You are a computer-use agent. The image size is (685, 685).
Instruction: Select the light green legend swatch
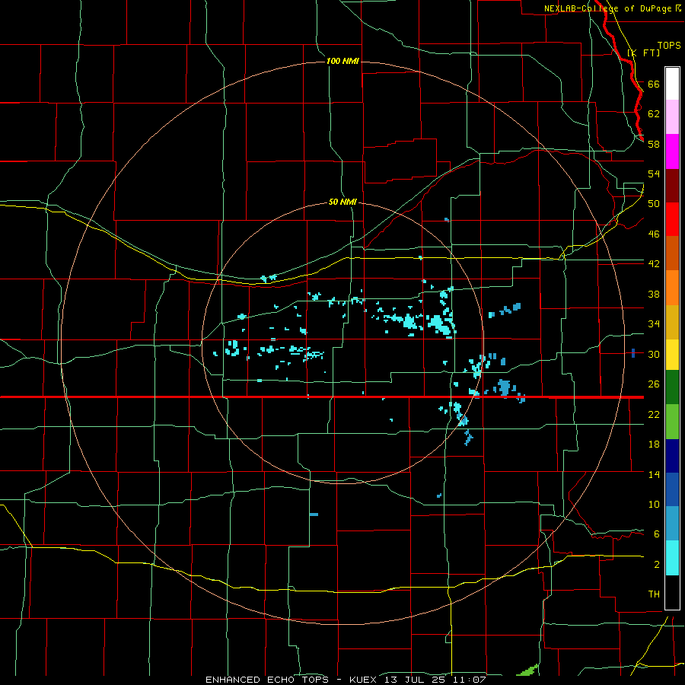(x=672, y=421)
